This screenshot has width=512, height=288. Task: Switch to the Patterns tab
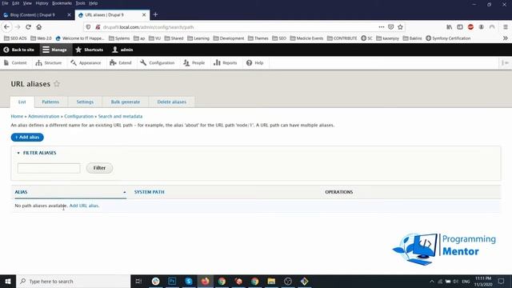click(x=50, y=102)
